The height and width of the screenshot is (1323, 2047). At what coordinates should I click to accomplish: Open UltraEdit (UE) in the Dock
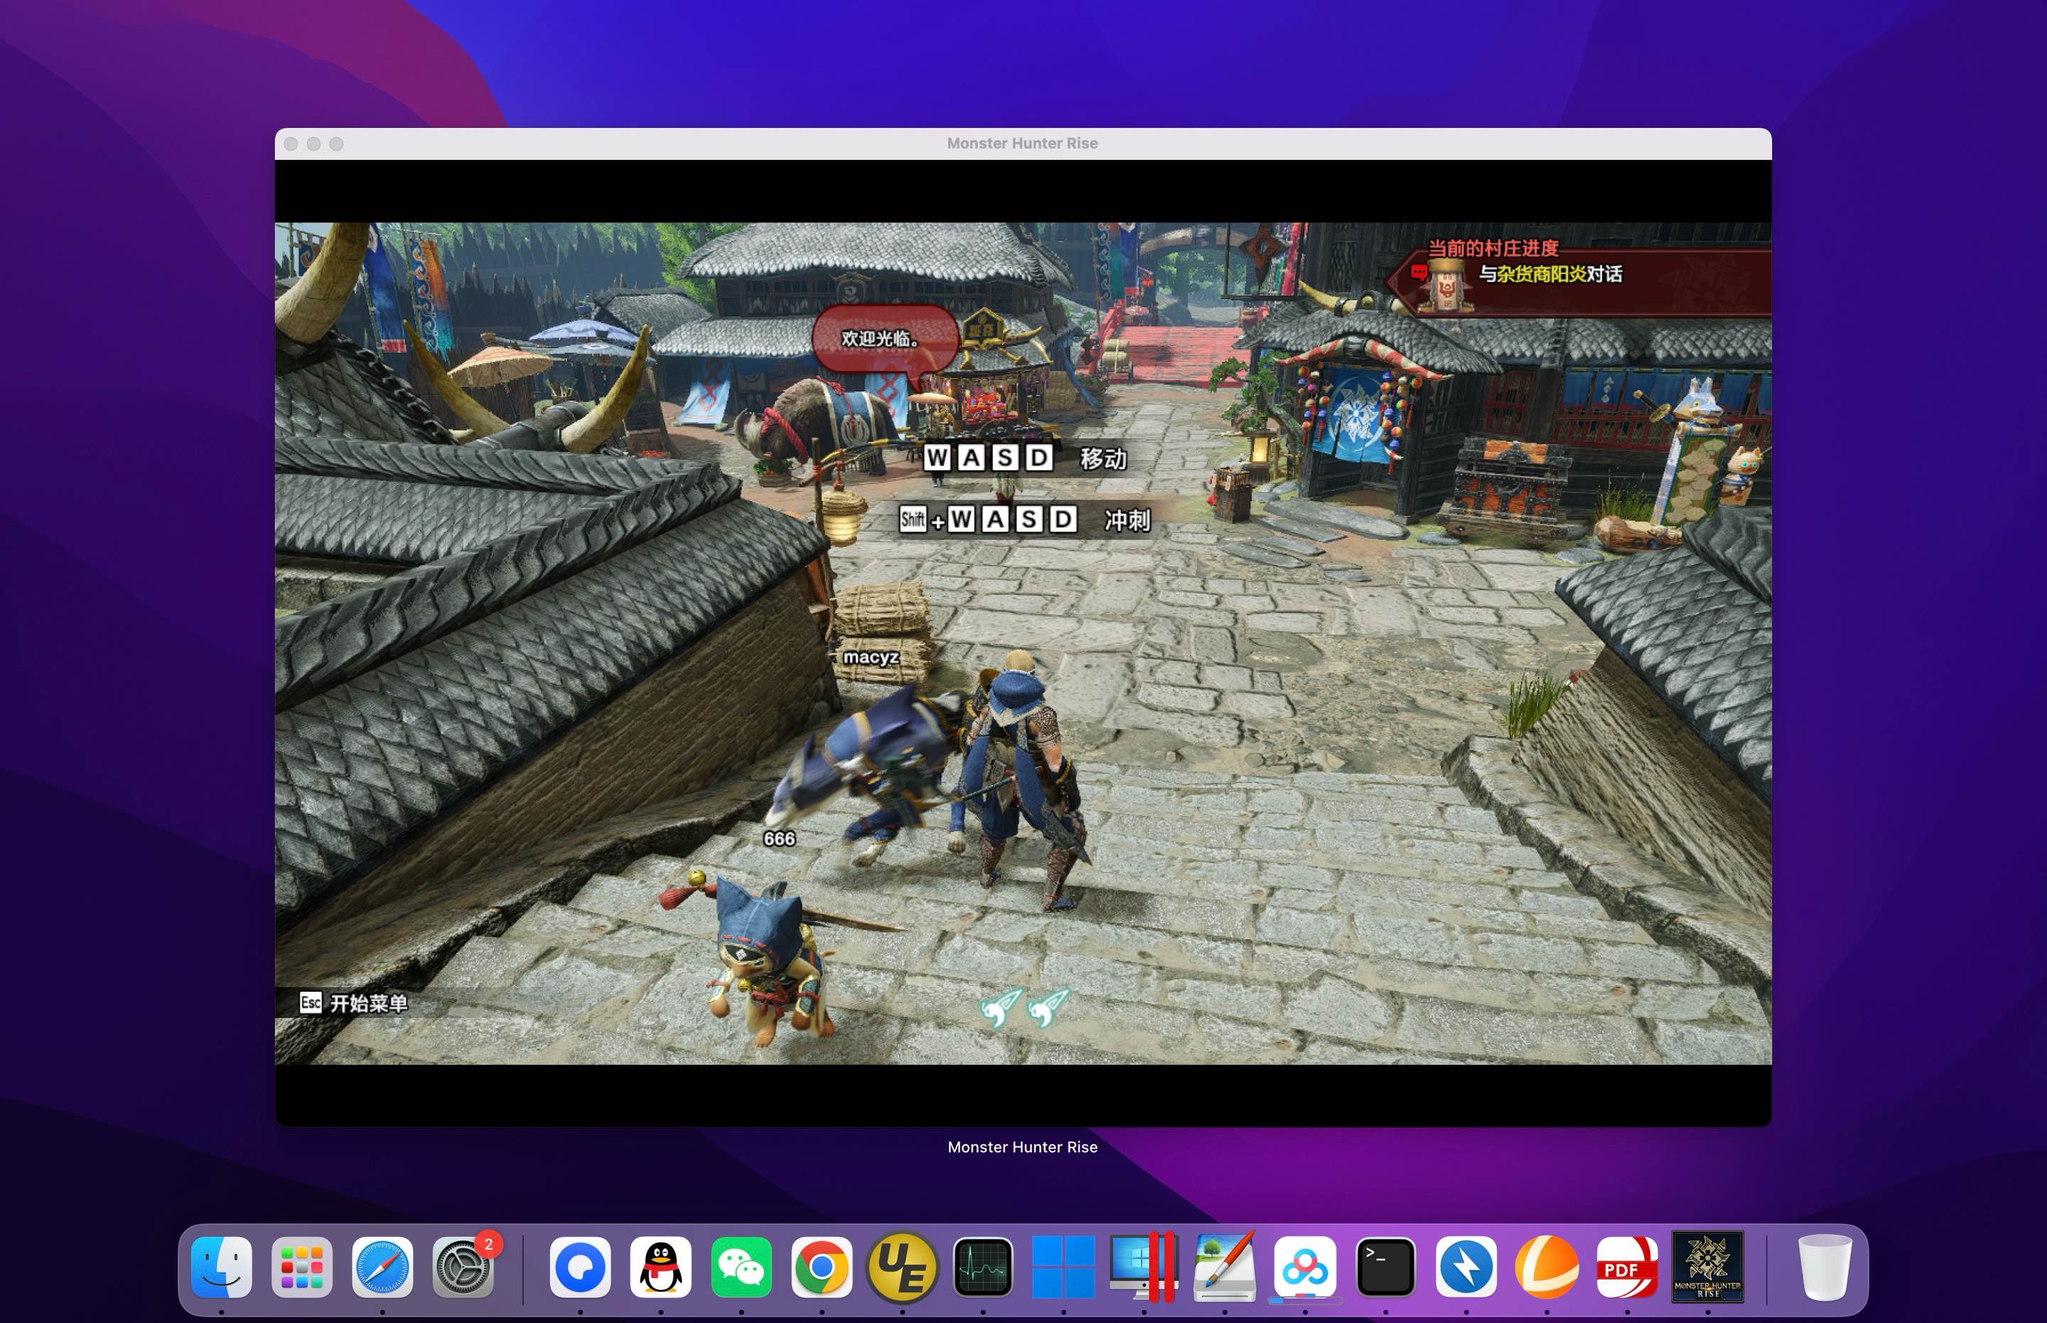tap(903, 1267)
